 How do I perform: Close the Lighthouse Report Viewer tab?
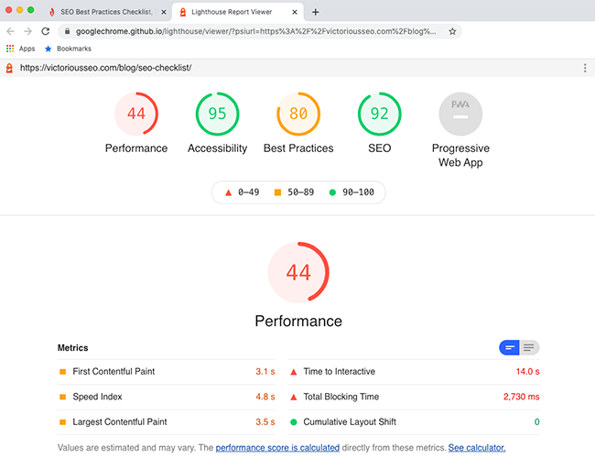295,12
